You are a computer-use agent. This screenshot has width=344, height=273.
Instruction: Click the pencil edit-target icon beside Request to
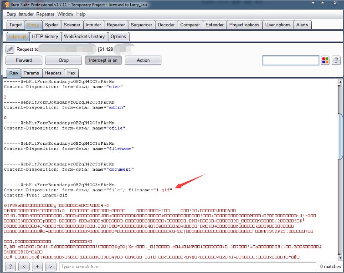click(x=10, y=49)
